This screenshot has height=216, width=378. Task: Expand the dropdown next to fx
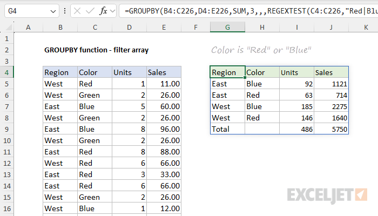(x=112, y=11)
